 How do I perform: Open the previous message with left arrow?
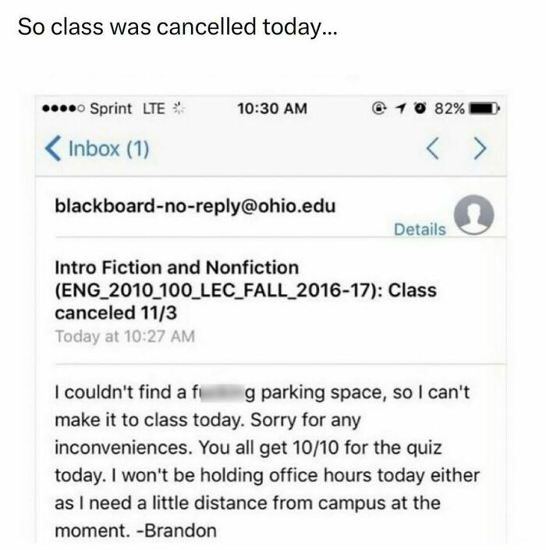click(432, 149)
